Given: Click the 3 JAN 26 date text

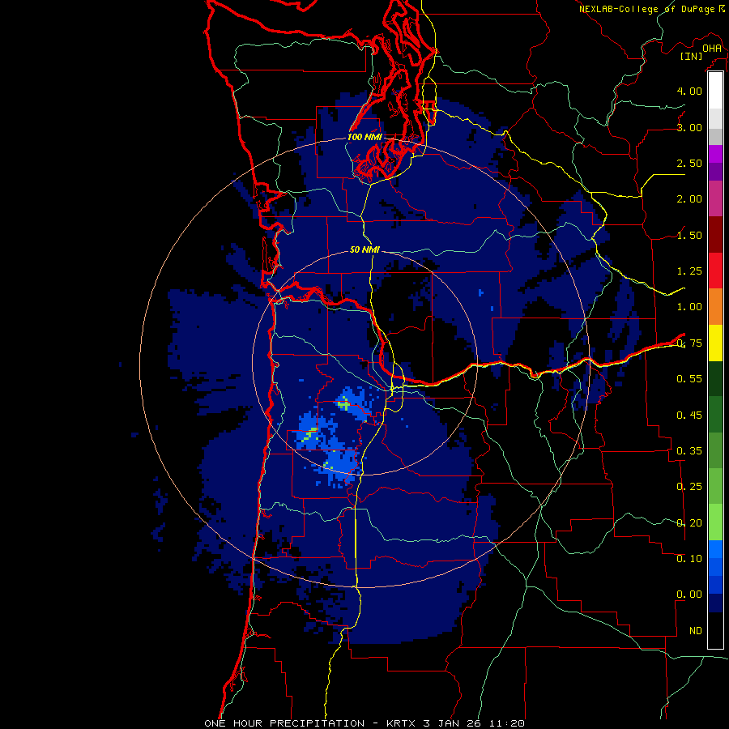Looking at the screenshot, I should click(x=452, y=723).
